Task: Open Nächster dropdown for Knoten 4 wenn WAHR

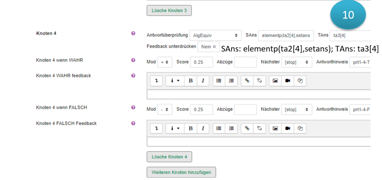Action: point(296,62)
